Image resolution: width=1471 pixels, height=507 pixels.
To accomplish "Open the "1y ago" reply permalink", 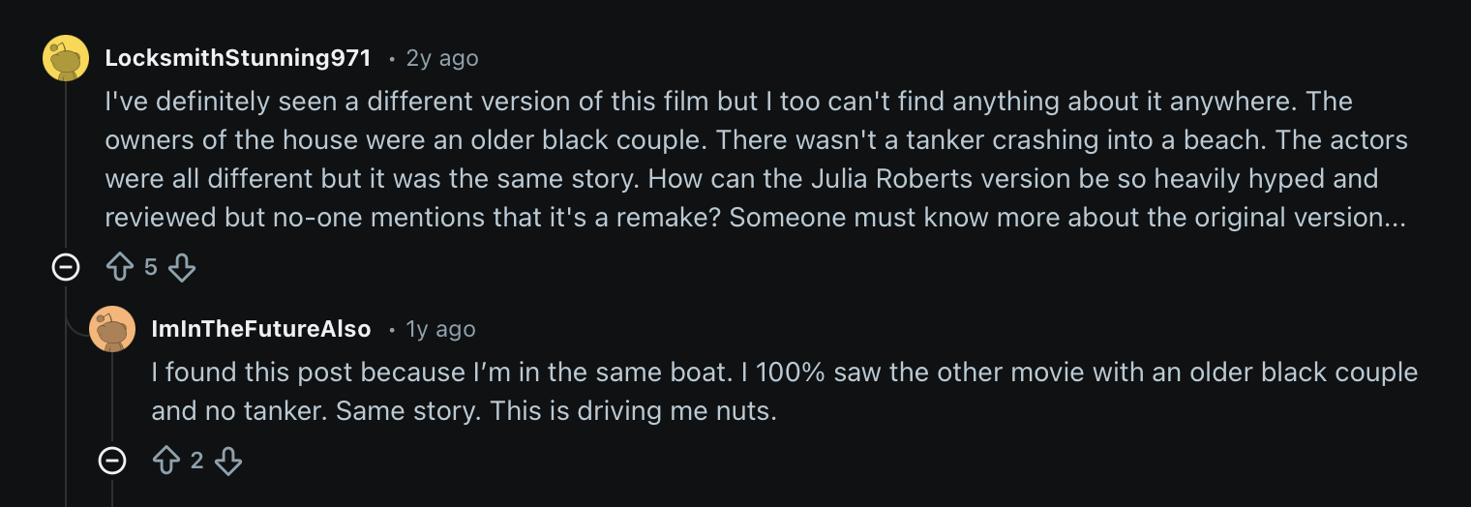I will (440, 329).
